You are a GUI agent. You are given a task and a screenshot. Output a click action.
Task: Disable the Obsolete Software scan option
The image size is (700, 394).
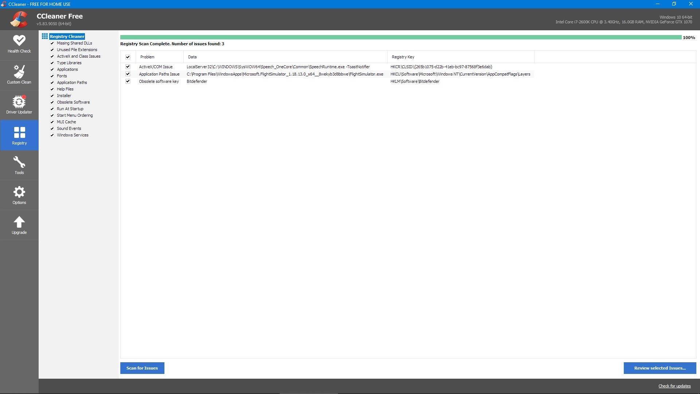52,102
